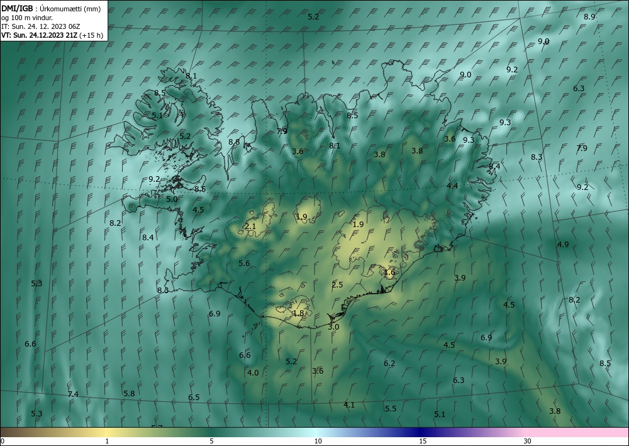Viewport: 629px width, 446px height.
Task: Click the color bar tick label 0
Action: (3, 441)
